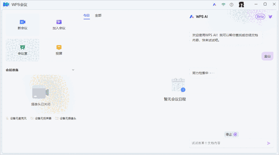Image resolution: width=279 pixels, height=155 pixels.
Task: Send the message with the arrow icon
Action: tap(269, 143)
